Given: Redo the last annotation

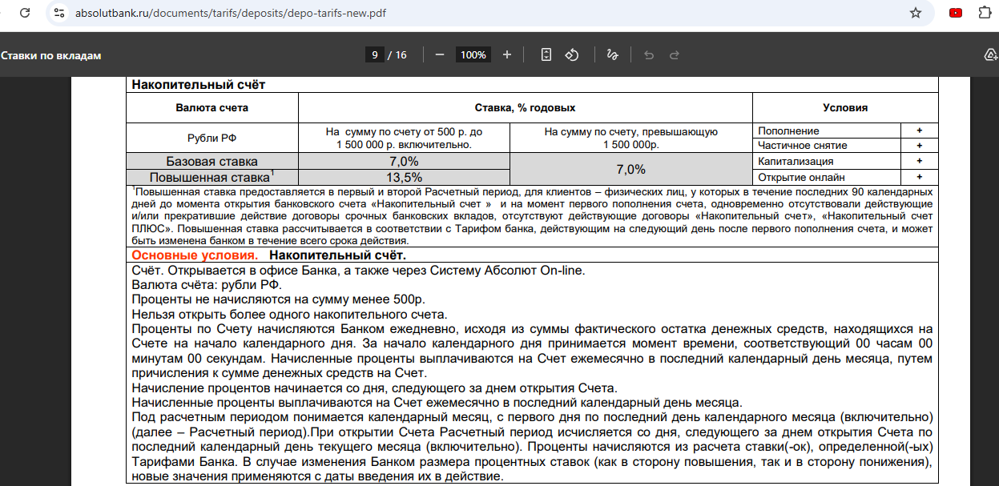Looking at the screenshot, I should coord(675,55).
